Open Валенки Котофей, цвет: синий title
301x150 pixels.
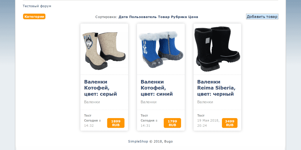157,88
